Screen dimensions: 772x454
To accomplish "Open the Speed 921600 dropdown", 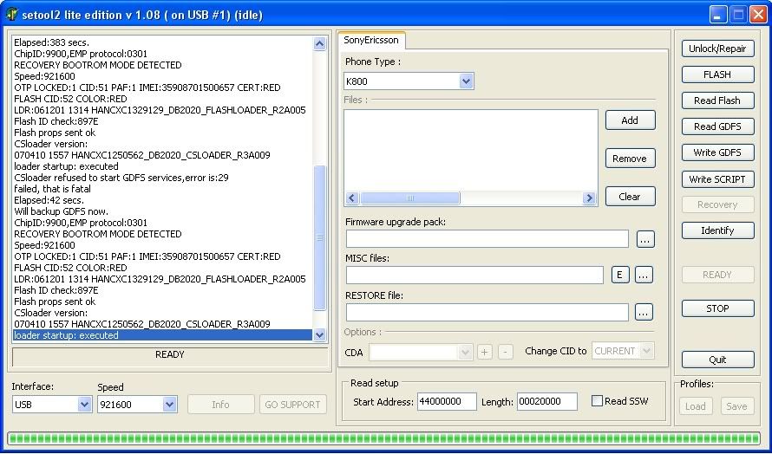I will click(x=169, y=405).
